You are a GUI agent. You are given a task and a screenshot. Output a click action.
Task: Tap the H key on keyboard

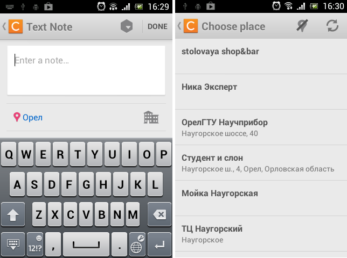tap(103, 184)
